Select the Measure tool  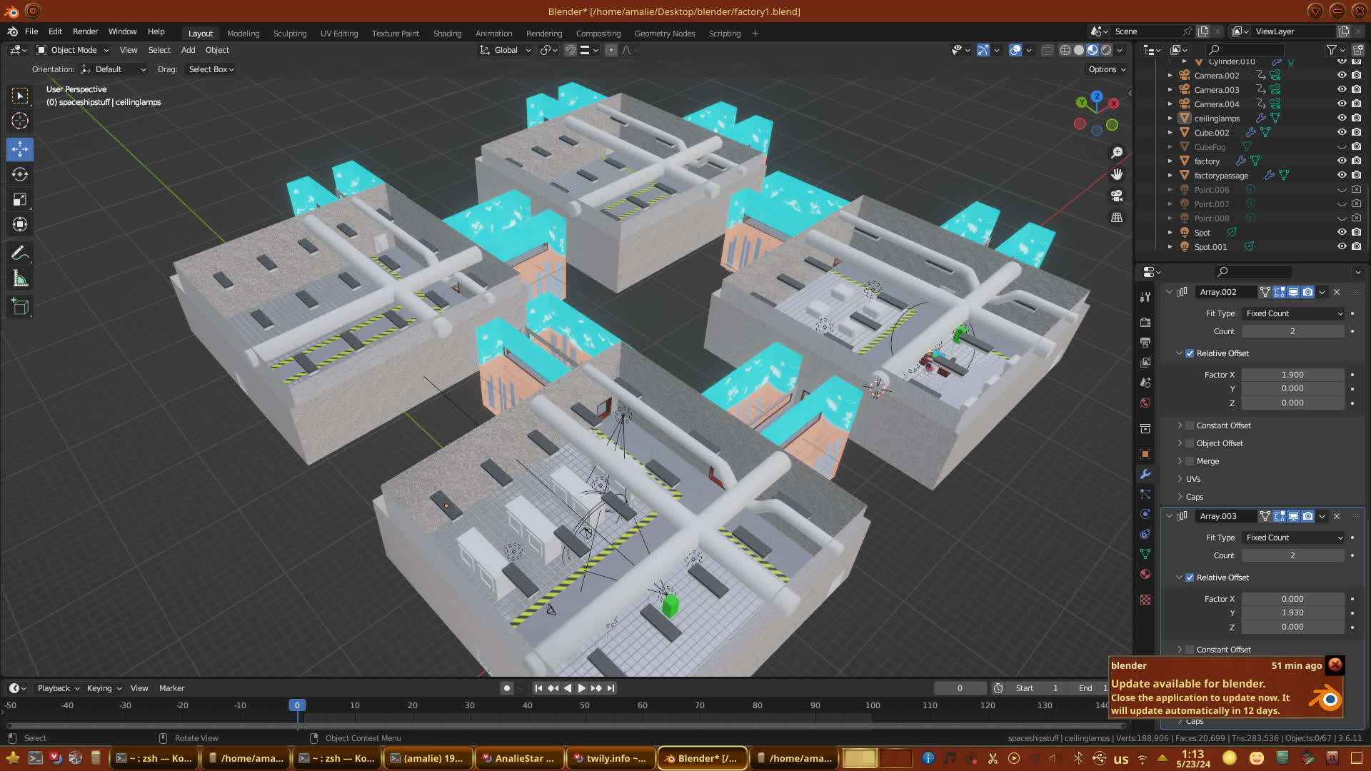(x=20, y=279)
